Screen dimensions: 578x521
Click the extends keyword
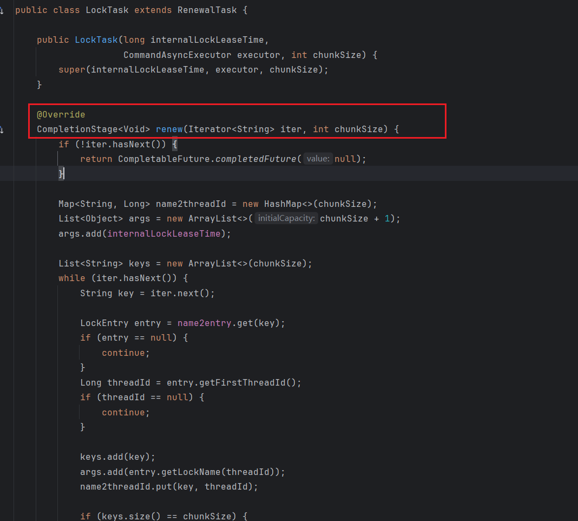click(153, 10)
